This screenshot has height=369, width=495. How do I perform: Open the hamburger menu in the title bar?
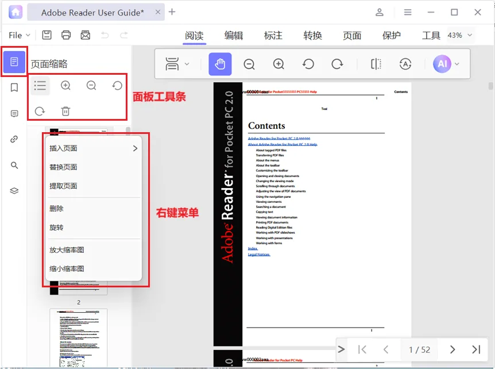coord(408,12)
